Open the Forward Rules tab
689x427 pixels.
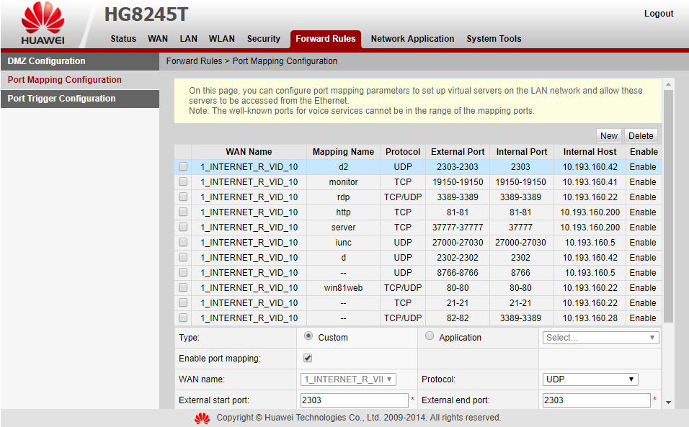[x=326, y=39]
